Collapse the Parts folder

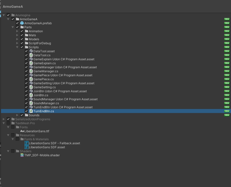pos(13,27)
